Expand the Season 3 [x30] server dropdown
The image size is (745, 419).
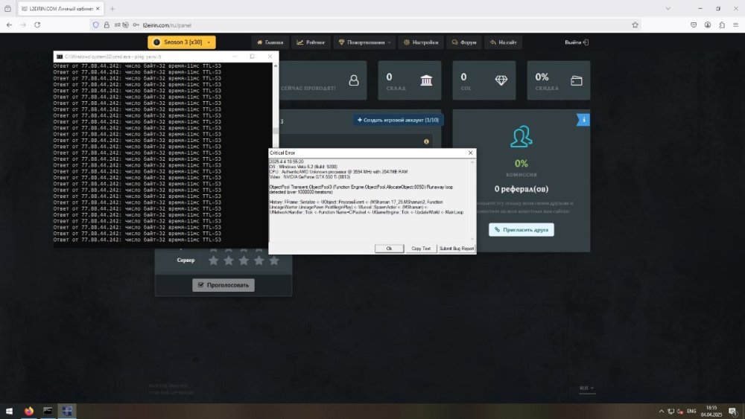(x=182, y=42)
